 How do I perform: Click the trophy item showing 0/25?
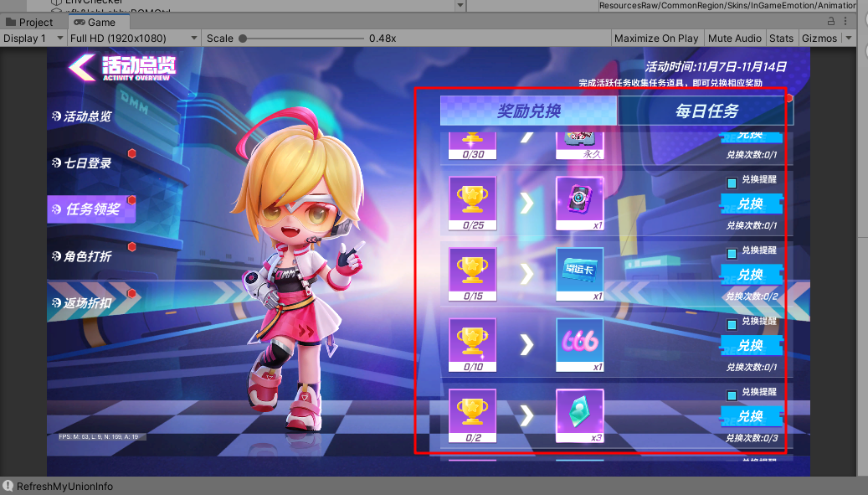coord(472,204)
